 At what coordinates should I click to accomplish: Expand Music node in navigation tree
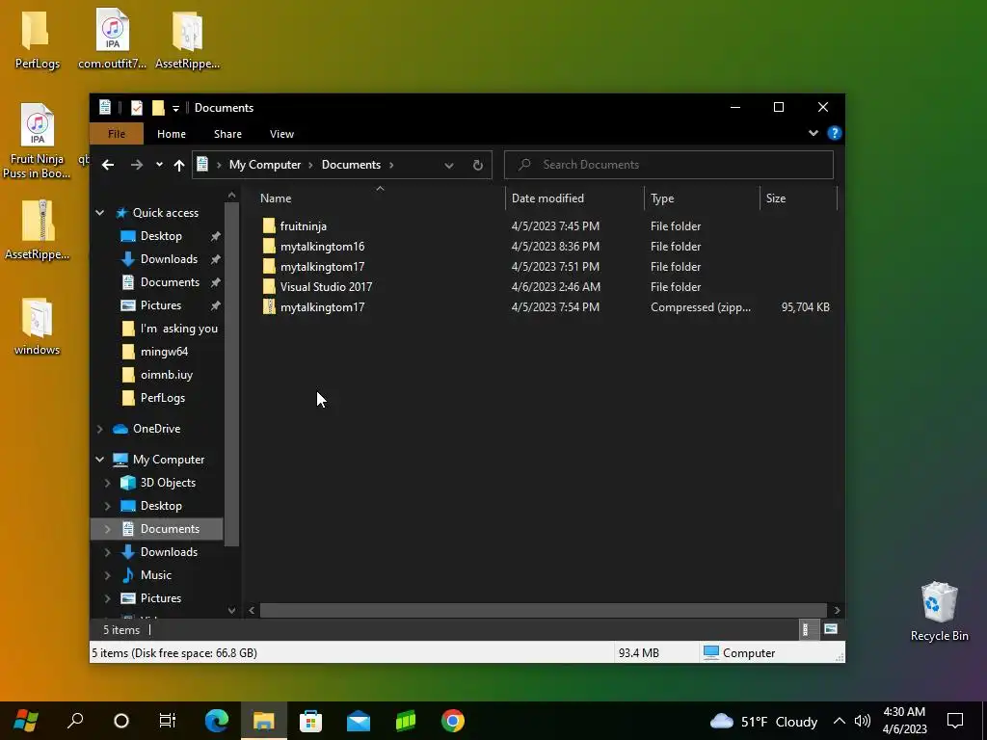108,575
